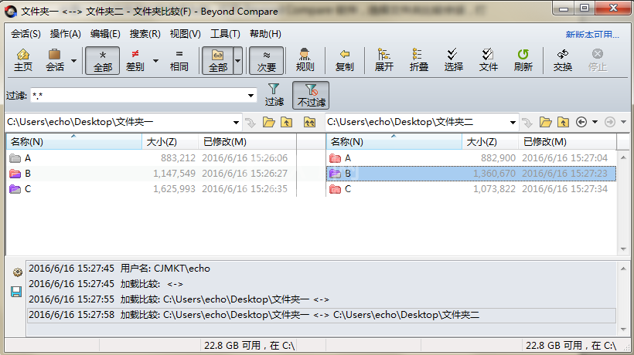Sort right pane by 已修改(M) column
Viewport: 634px width, 355px height.
click(568, 141)
